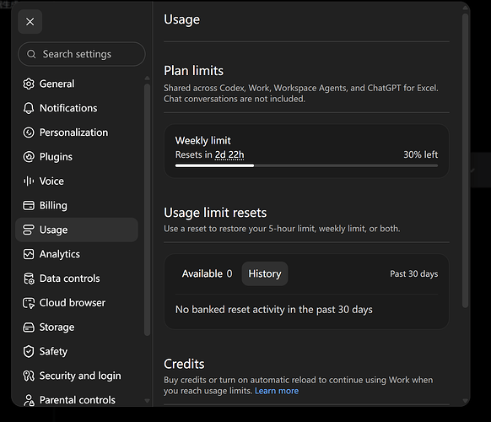Go to Parental controls
491x422 pixels.
pos(77,400)
